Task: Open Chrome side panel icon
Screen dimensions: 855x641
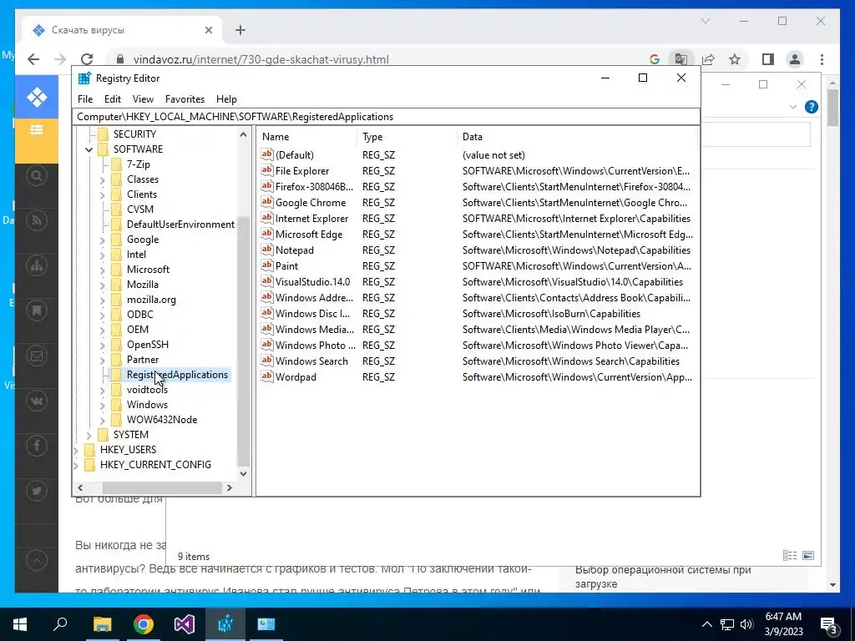Action: (x=768, y=59)
